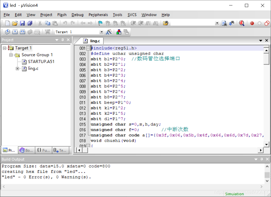Switch to the Templates panel tab

60,150
